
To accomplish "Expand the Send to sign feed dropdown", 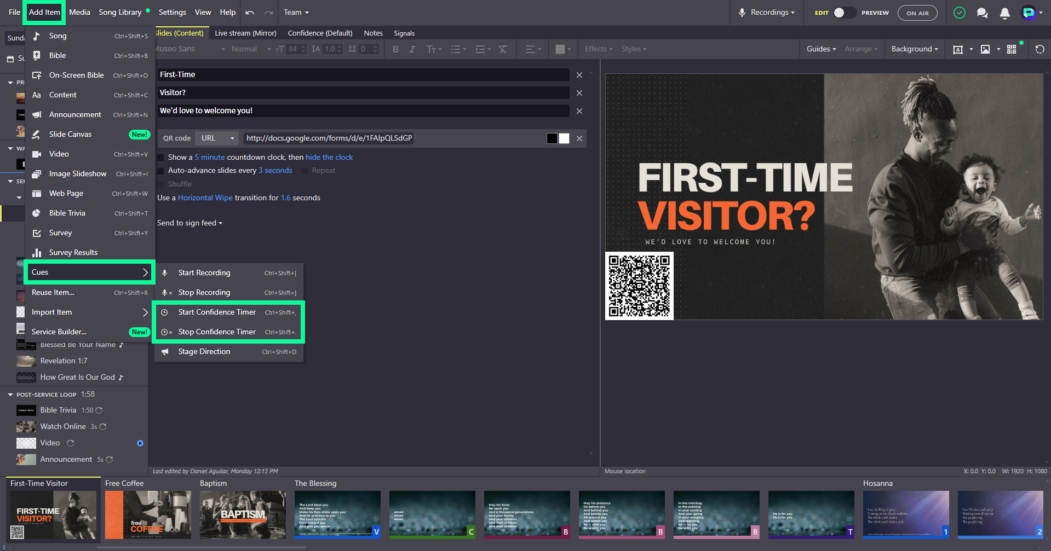I will 189,223.
